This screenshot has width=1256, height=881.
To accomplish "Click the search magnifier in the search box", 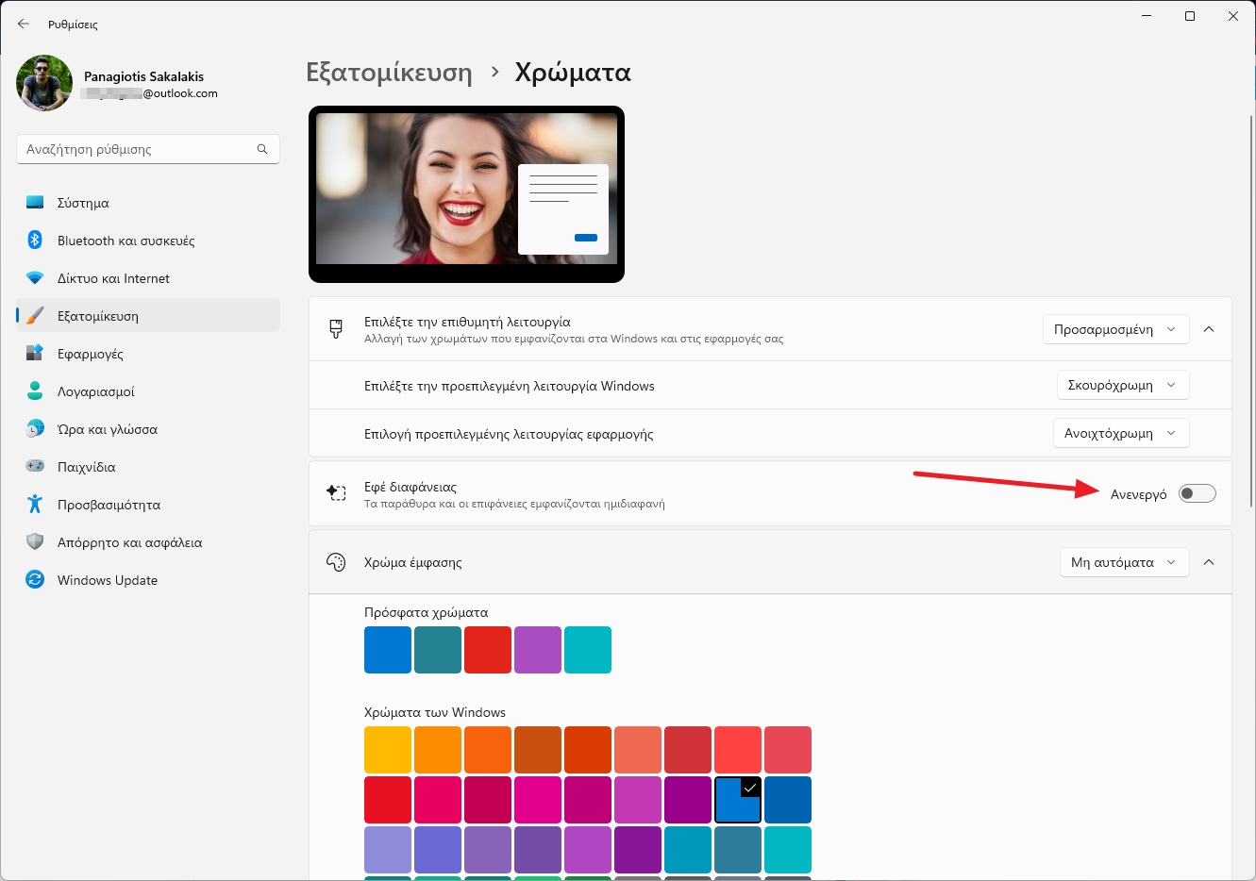I will coord(262,149).
